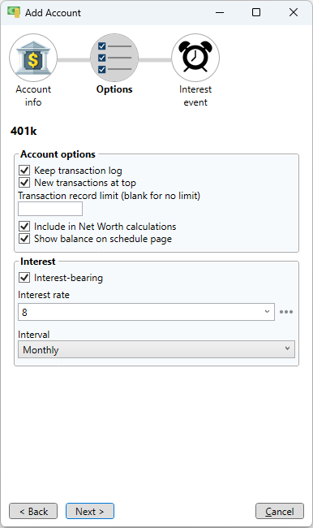Viewport: 313px width, 528px height.
Task: Go to the Interest event step label
Action: 195,96
